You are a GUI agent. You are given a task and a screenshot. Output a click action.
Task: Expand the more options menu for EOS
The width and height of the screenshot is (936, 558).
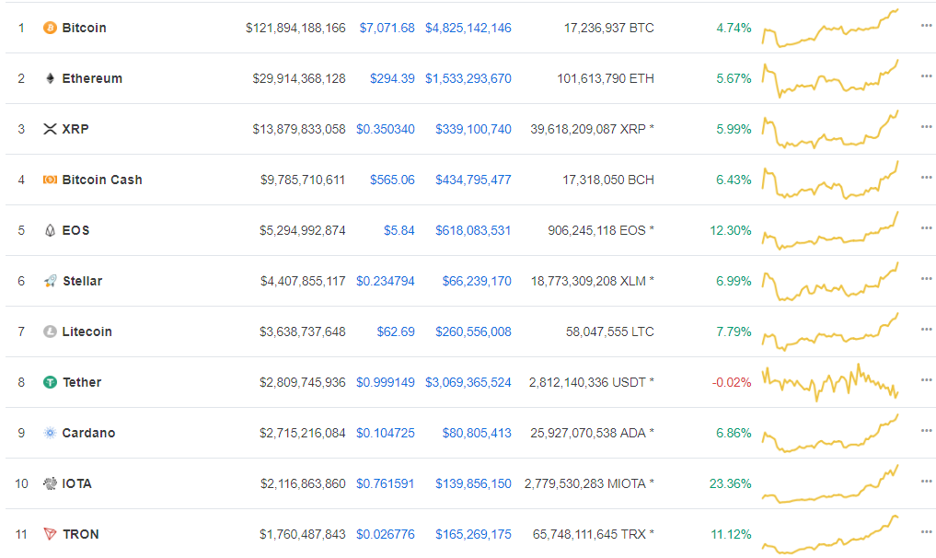click(926, 228)
